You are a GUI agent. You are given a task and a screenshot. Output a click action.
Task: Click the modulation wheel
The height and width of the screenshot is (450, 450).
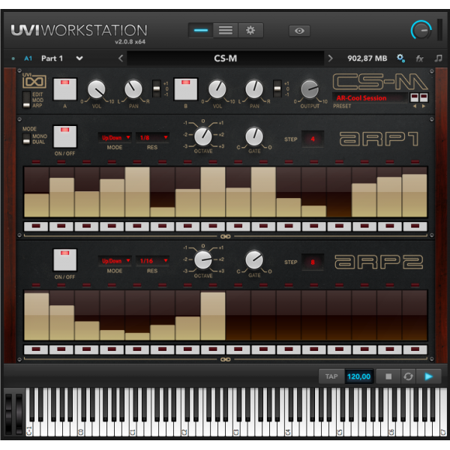pos(19,412)
